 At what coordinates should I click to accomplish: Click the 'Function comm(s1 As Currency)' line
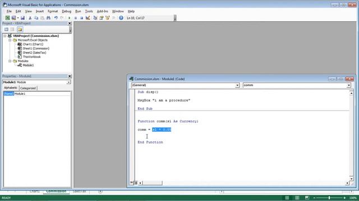(168, 121)
